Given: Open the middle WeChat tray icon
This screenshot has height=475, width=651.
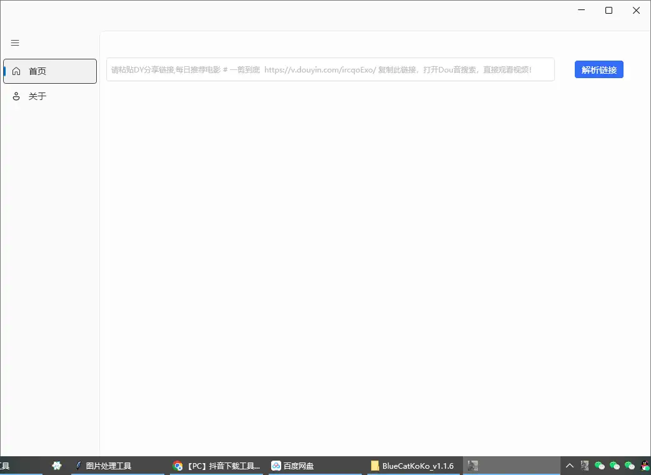Looking at the screenshot, I should point(615,466).
